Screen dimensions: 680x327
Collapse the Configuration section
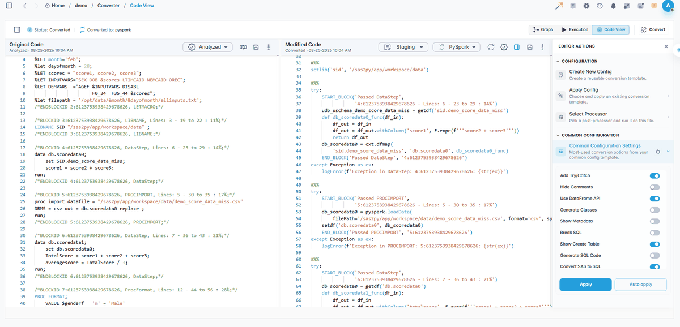[558, 61]
